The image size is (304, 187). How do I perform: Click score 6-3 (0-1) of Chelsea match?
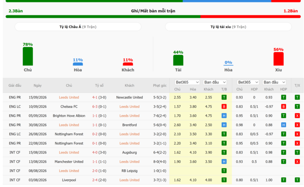(x=99, y=106)
